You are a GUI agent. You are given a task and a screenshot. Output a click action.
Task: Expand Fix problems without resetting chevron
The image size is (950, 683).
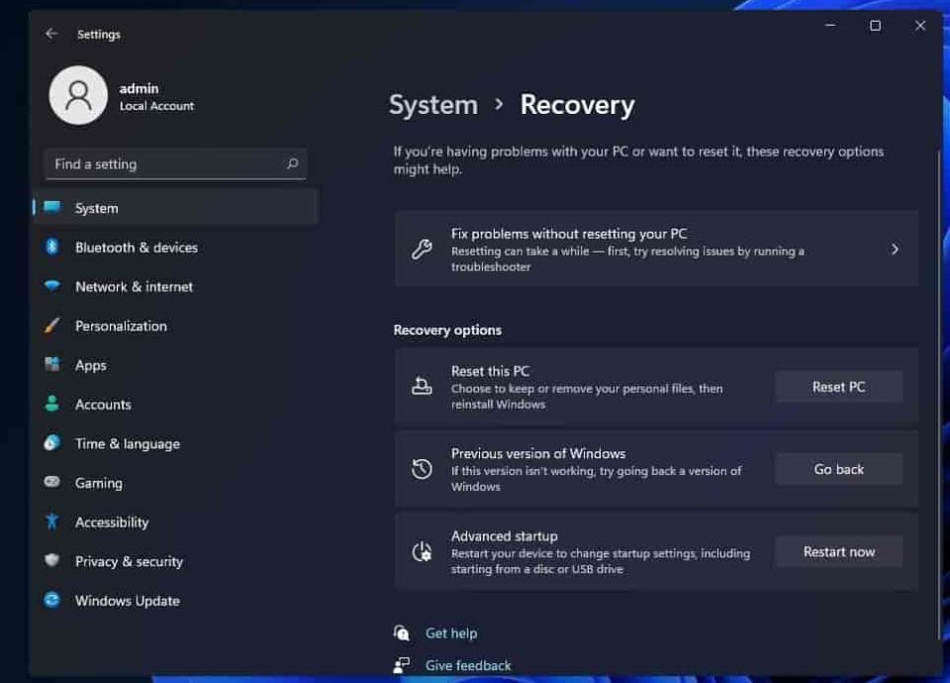tap(895, 249)
